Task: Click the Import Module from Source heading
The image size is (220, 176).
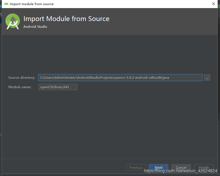Action: coord(66,19)
